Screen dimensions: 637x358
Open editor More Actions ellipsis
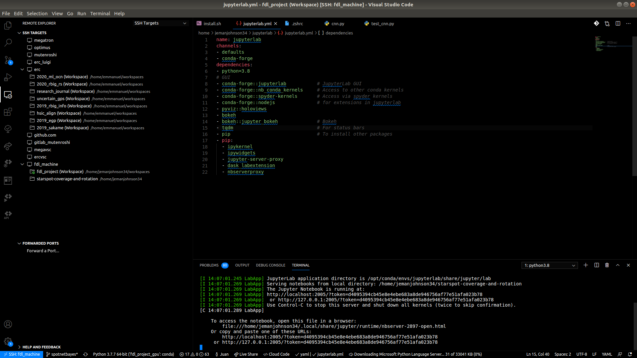(x=628, y=24)
